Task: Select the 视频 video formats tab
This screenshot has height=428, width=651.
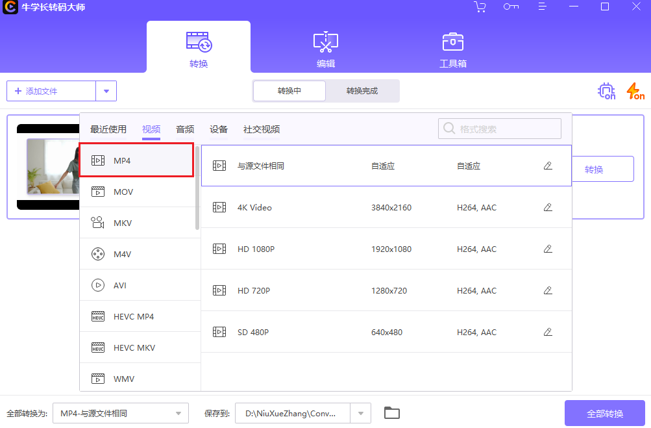Action: tap(151, 129)
